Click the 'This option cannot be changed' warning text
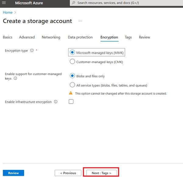183x177 pixels. (121, 93)
